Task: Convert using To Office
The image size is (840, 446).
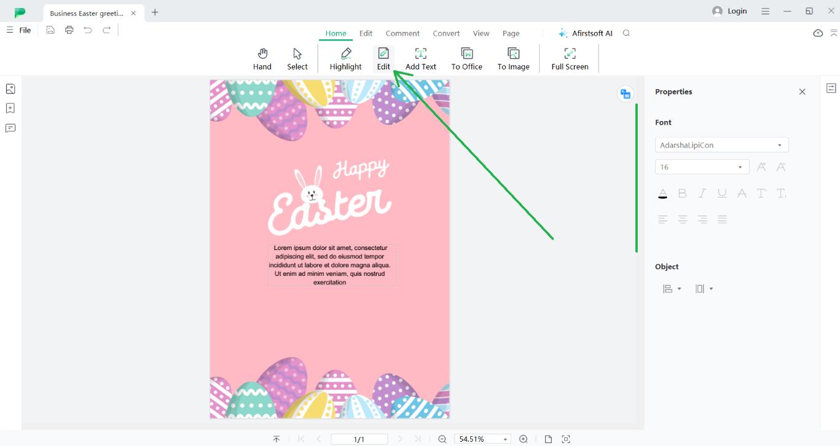Action: point(467,59)
